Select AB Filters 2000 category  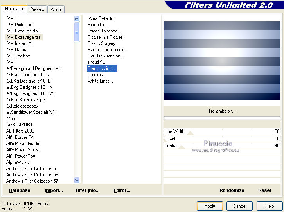pos(20,131)
